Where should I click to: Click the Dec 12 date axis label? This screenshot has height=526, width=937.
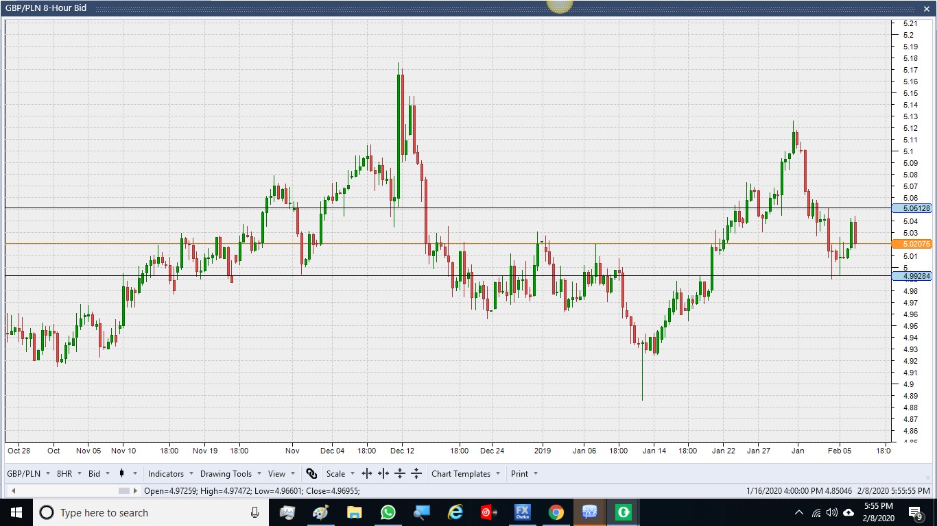coord(402,451)
